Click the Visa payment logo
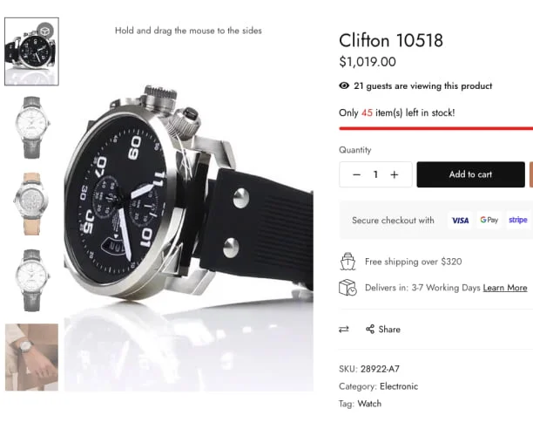The height and width of the screenshot is (436, 533). [x=460, y=221]
